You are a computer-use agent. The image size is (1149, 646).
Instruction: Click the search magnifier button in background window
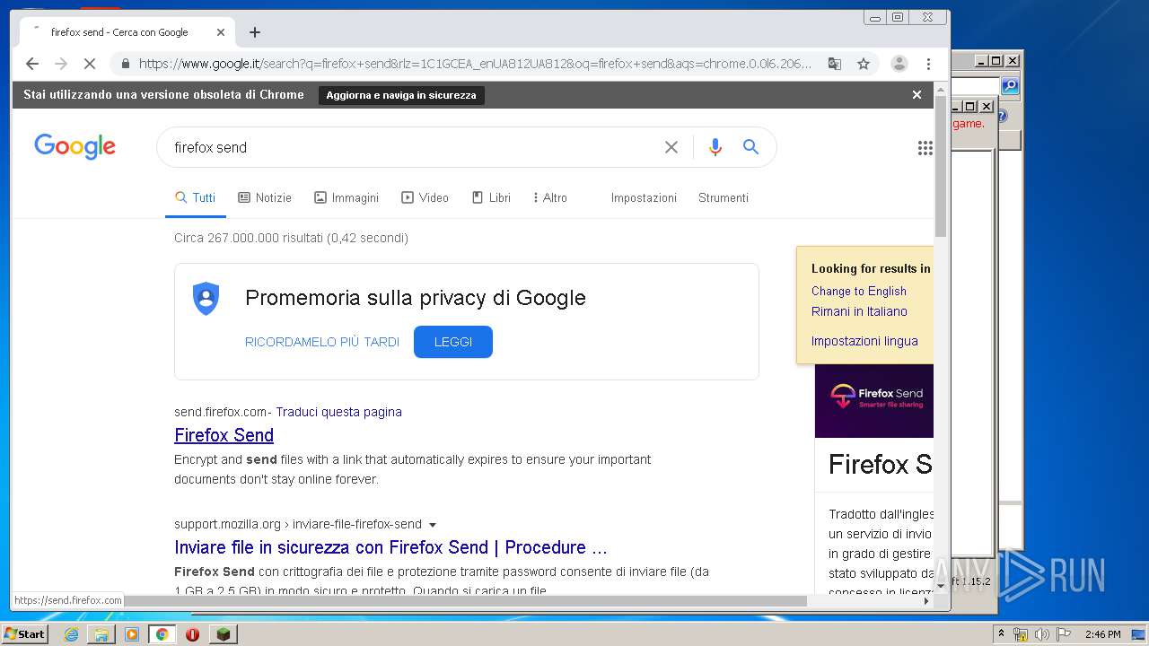[1010, 86]
